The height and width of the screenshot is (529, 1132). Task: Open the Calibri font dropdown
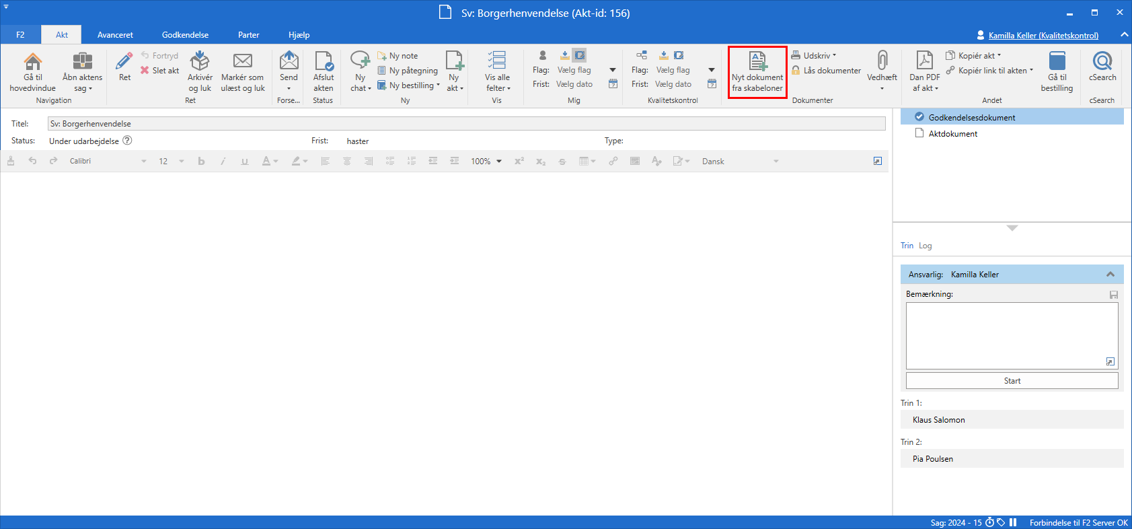pyautogui.click(x=143, y=162)
